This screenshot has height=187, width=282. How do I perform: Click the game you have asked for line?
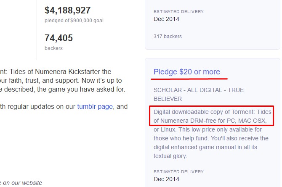point(63,89)
